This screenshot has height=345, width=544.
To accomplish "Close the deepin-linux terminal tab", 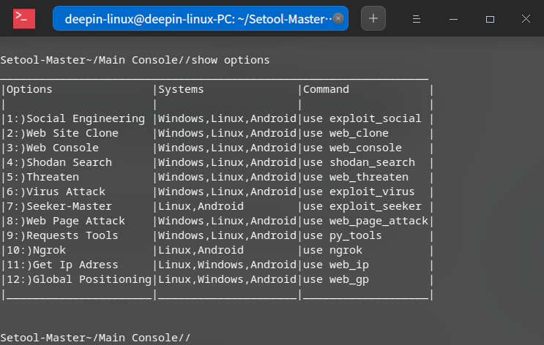I will click(338, 19).
